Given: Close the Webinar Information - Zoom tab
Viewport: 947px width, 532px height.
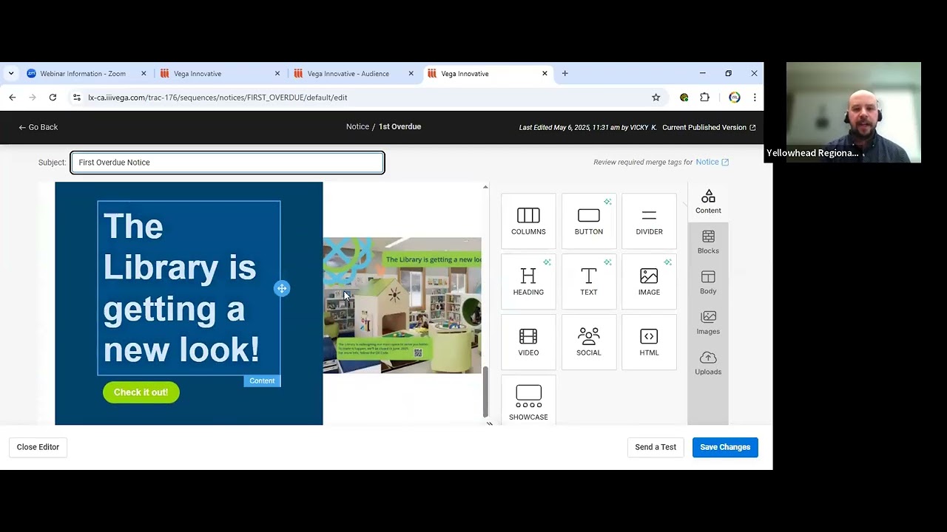Looking at the screenshot, I should (144, 74).
